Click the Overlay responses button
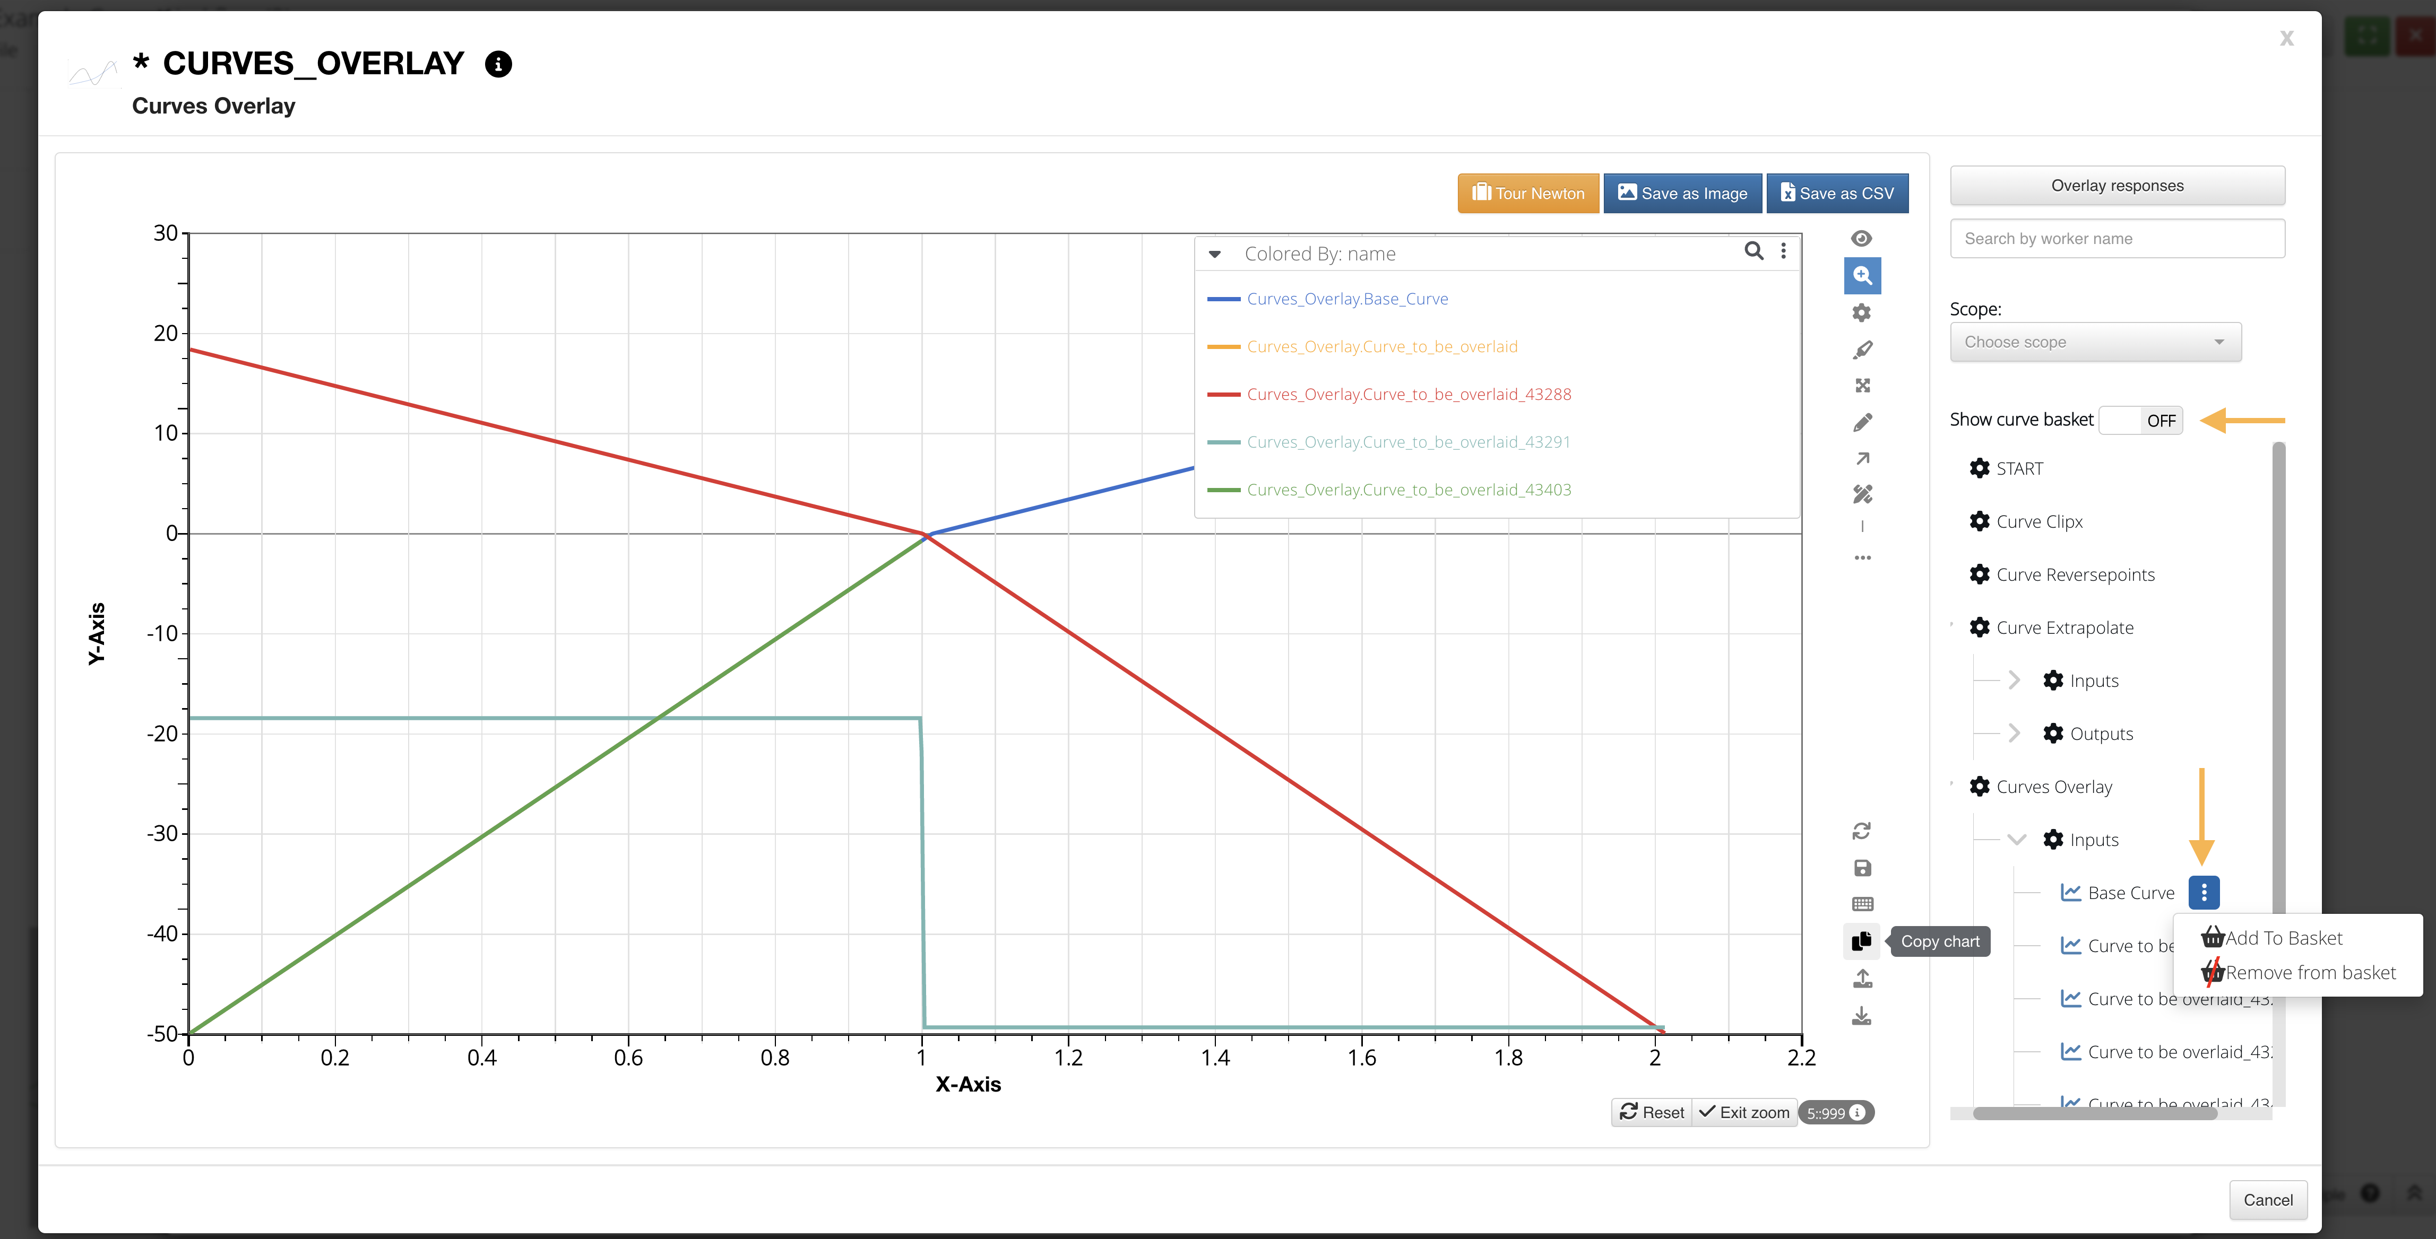Image resolution: width=2436 pixels, height=1239 pixels. point(2118,185)
